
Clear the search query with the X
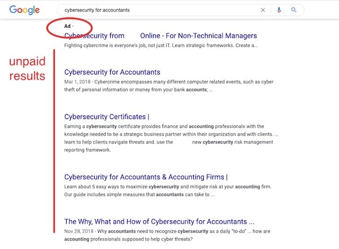pyautogui.click(x=262, y=10)
